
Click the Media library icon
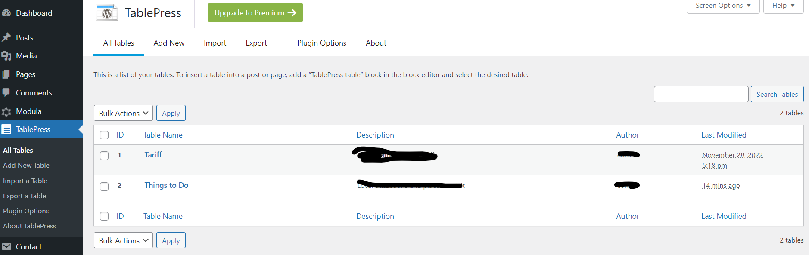(6, 56)
